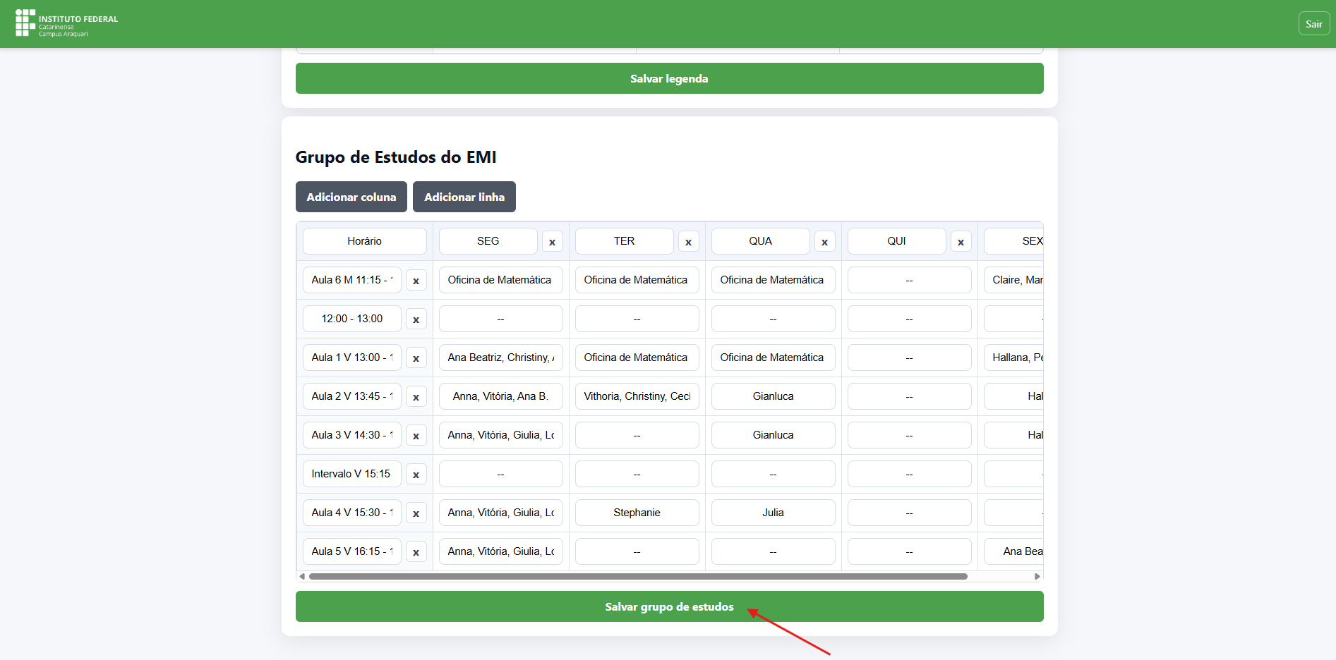The image size is (1336, 660).
Task: Edit the Stephanie cell under TER
Action: [637, 513]
